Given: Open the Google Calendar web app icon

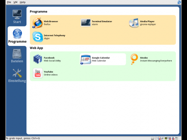Looking at the screenshot, I should tap(86, 59).
